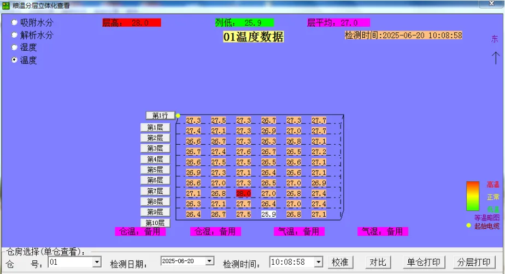
Task: Click the 分层打印 button
Action: [474, 262]
